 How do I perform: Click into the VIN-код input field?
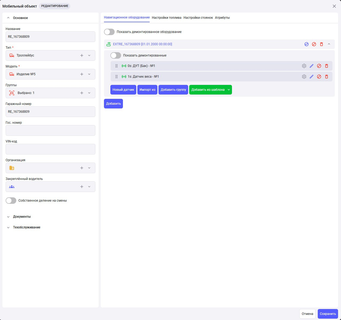pos(51,149)
